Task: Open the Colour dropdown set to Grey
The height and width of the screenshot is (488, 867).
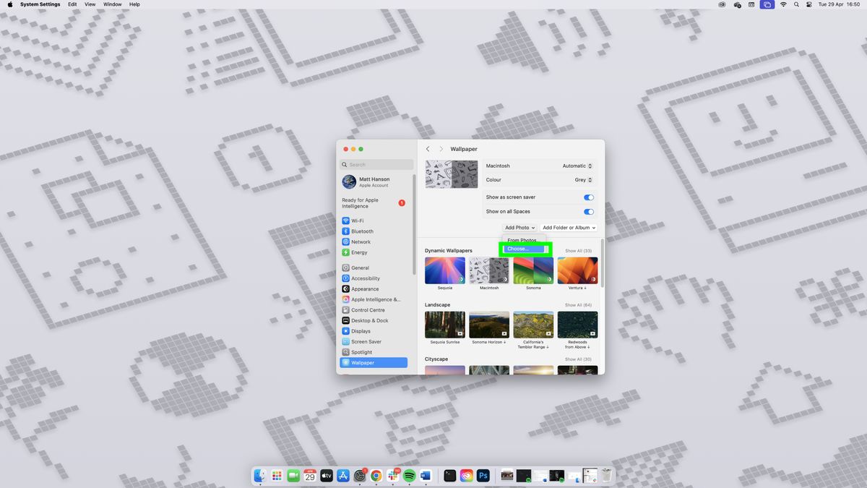Action: [582, 179]
